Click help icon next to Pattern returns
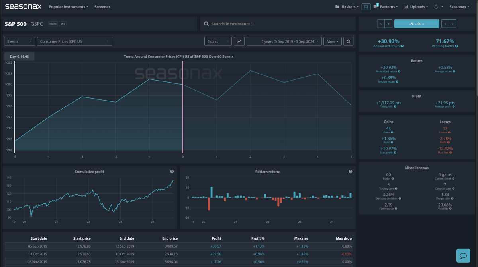478x267 pixels. (x=351, y=172)
